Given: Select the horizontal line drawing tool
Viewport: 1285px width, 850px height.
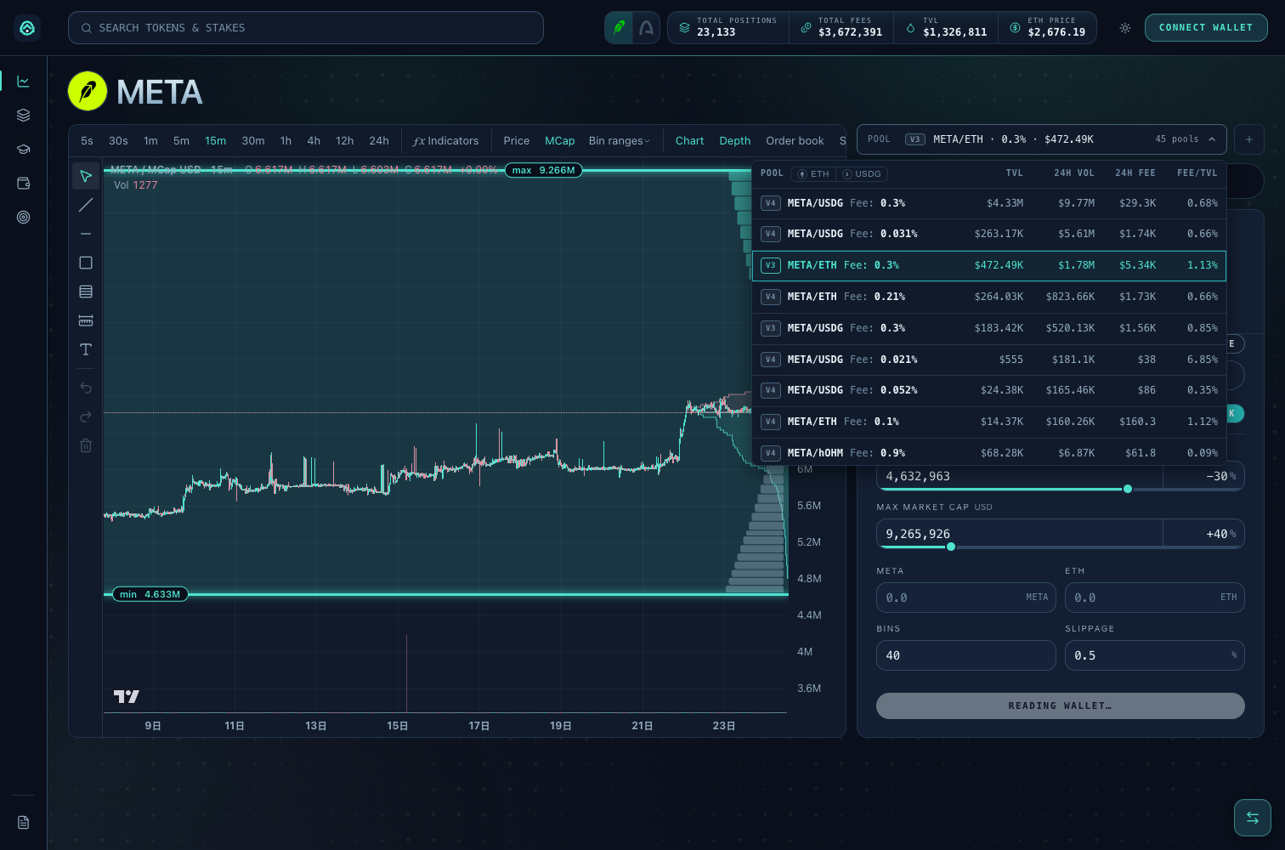Looking at the screenshot, I should click(86, 234).
